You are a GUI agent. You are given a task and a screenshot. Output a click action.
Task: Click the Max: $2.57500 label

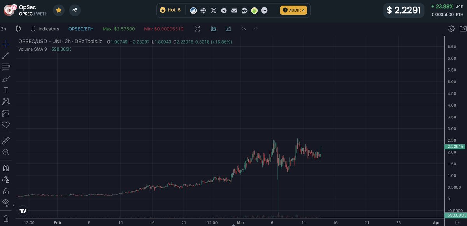(119, 29)
